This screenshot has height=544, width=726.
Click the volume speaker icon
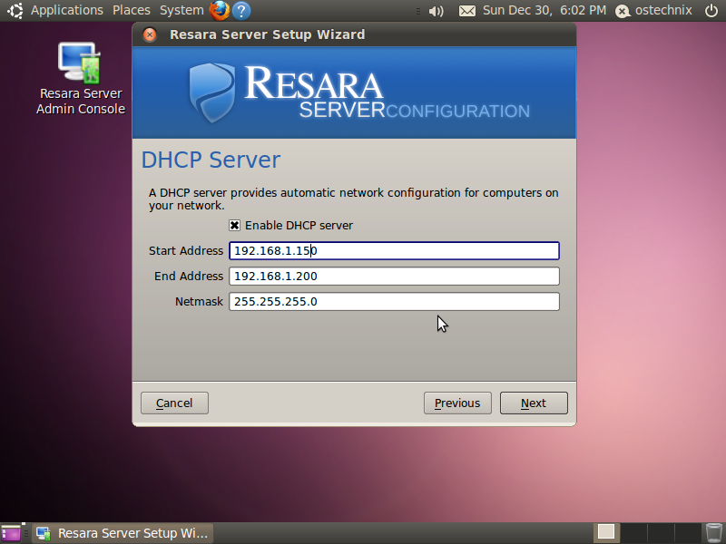(436, 11)
